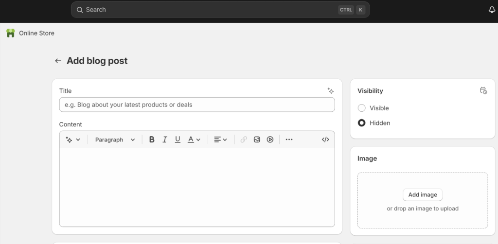Insert an image via editor toolbar
Image resolution: width=498 pixels, height=244 pixels.
(257, 139)
